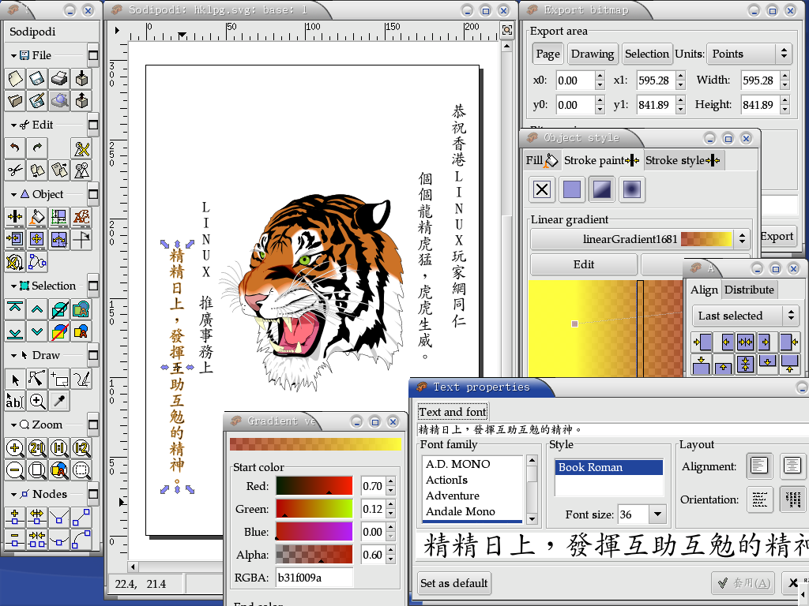
Task: Select the Node edit tool in Draw
Action: click(37, 380)
